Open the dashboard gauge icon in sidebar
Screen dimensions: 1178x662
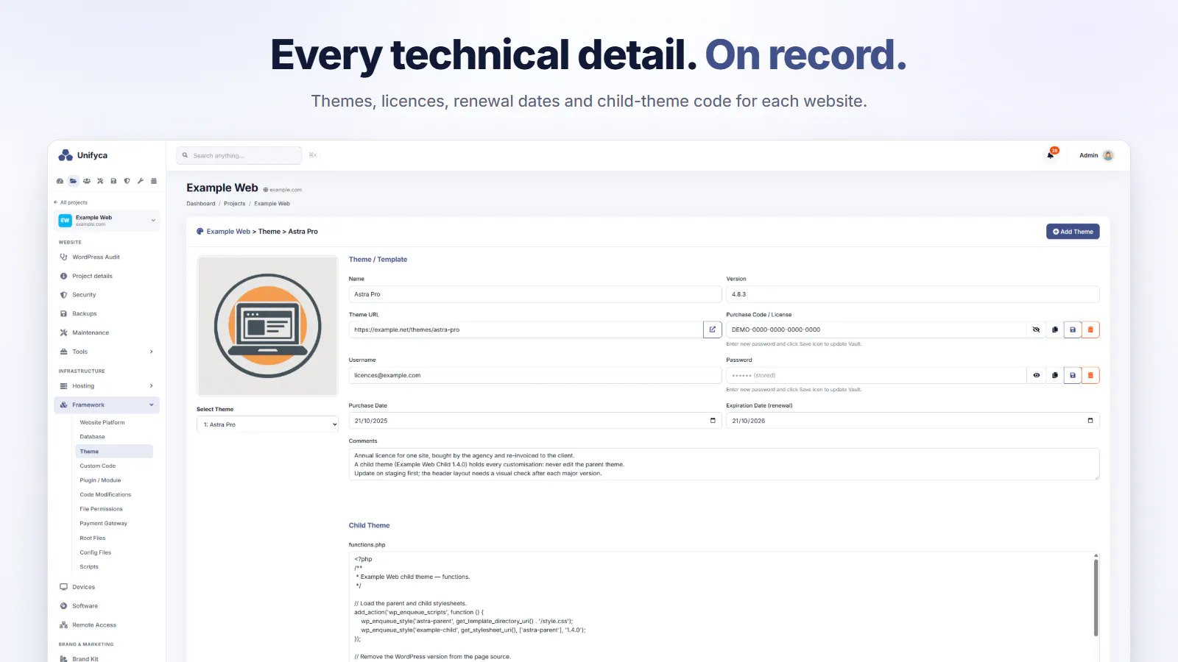60,181
